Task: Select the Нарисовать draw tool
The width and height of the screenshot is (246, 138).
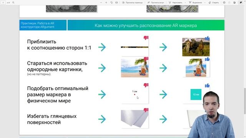Action: point(175,3)
